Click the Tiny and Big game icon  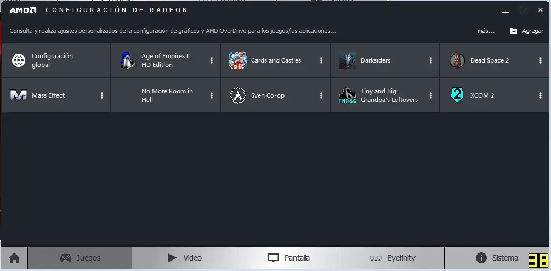pyautogui.click(x=348, y=95)
